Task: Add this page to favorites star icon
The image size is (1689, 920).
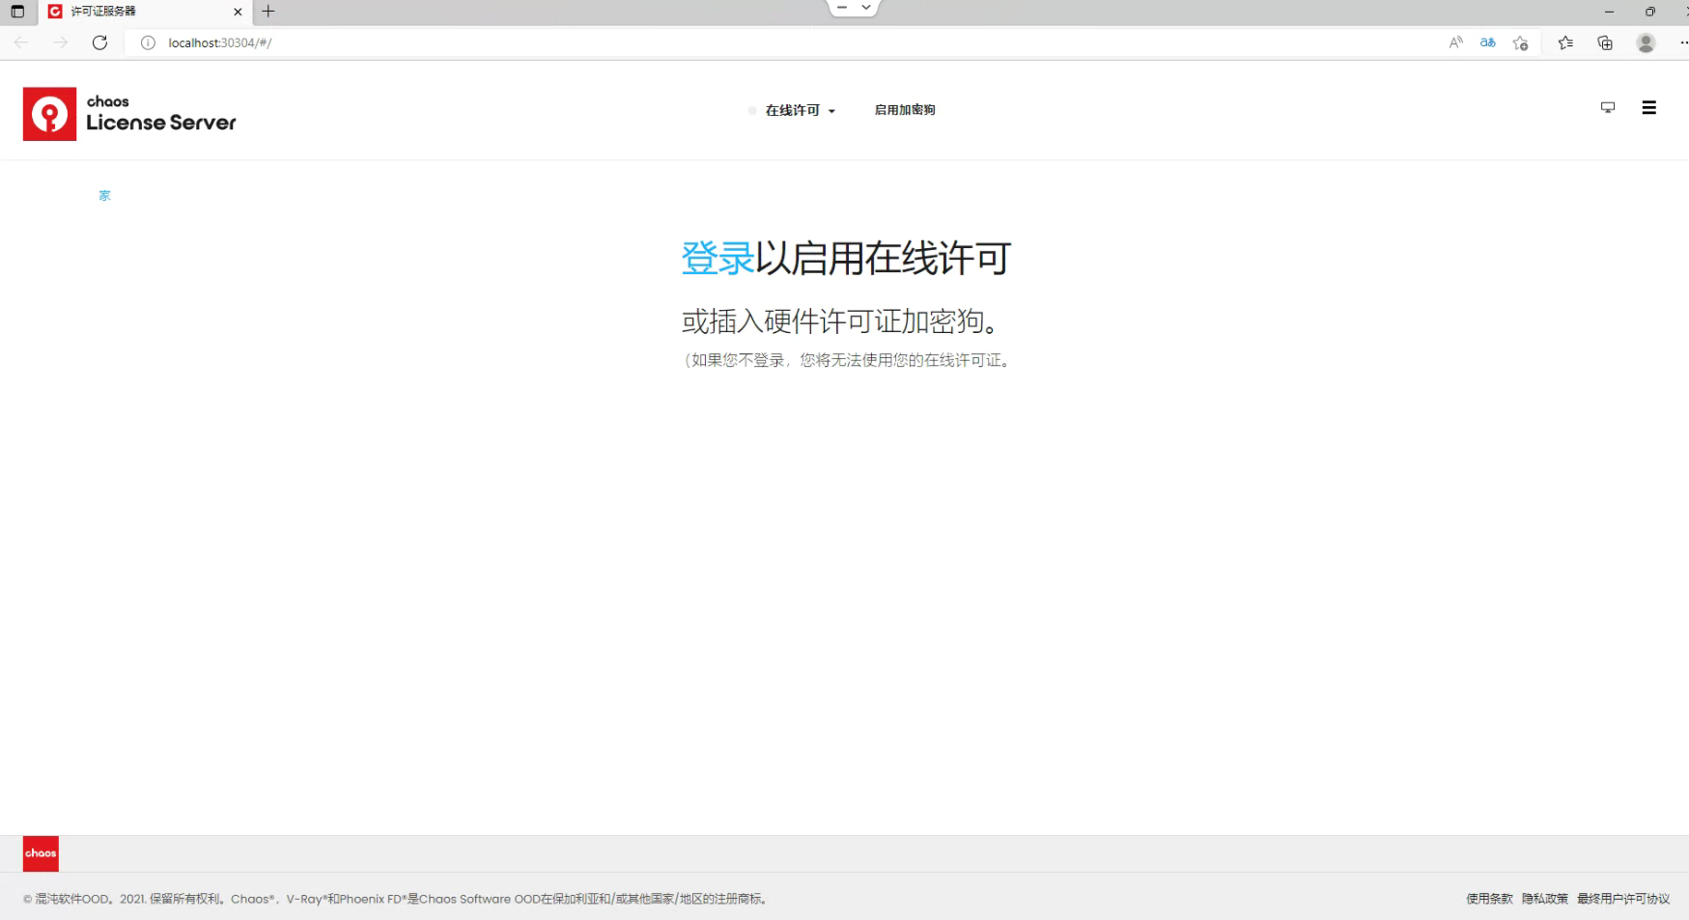Action: tap(1521, 42)
